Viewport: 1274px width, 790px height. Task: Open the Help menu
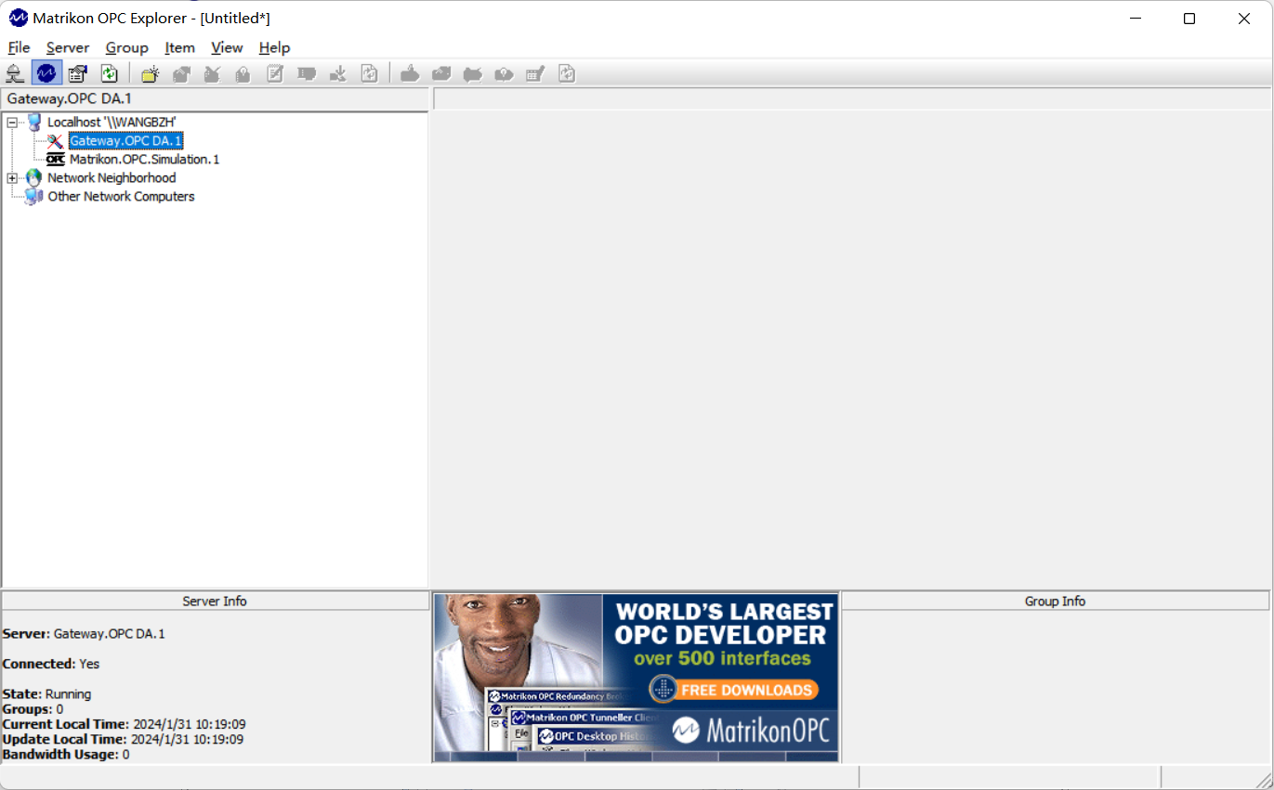coord(274,47)
